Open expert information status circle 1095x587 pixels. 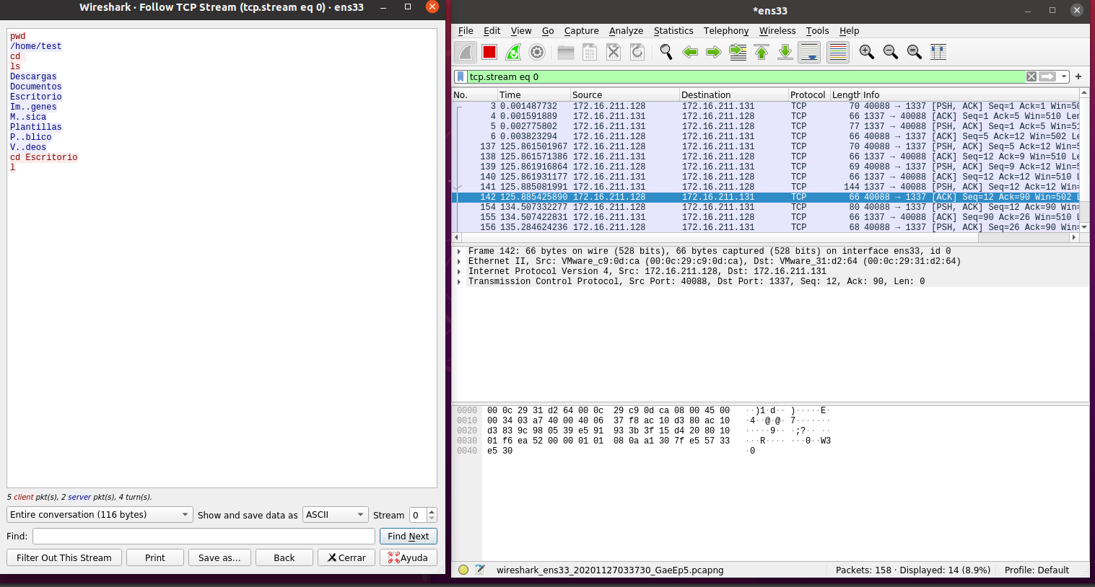coord(463,570)
